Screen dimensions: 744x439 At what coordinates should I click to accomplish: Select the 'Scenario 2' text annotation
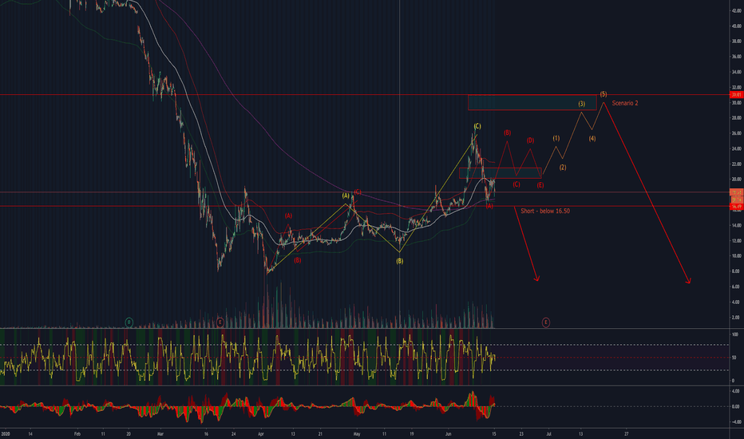(x=625, y=103)
